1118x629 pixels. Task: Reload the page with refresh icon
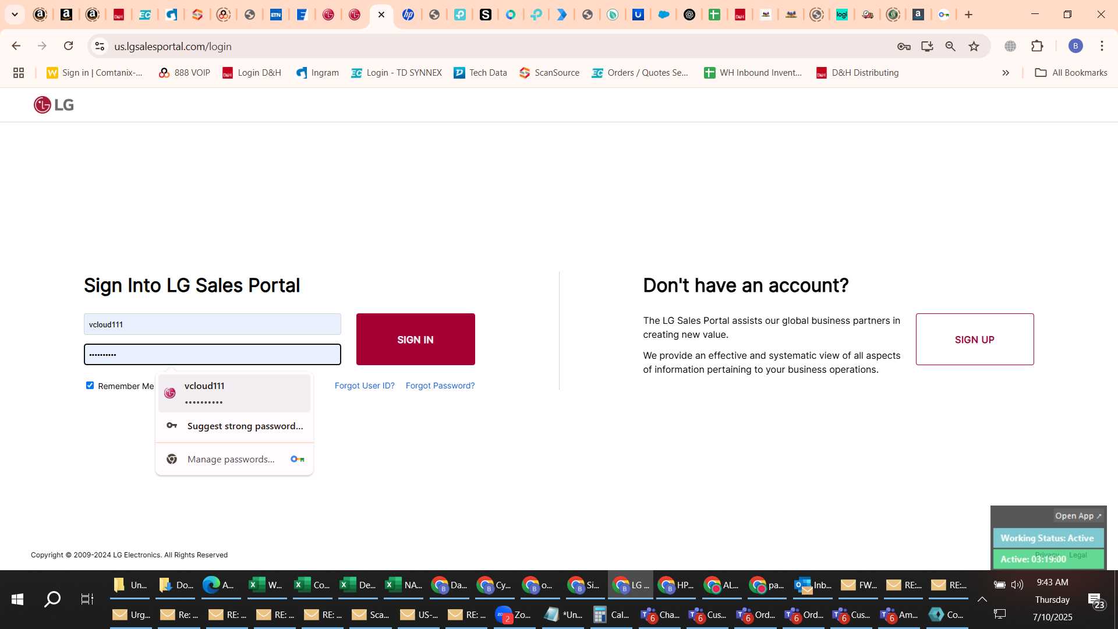point(68,46)
